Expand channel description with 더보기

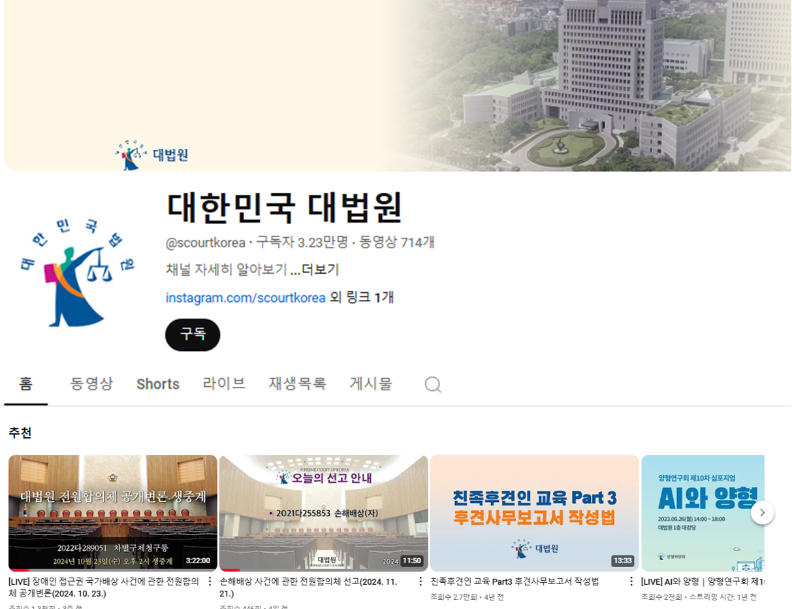pyautogui.click(x=315, y=270)
